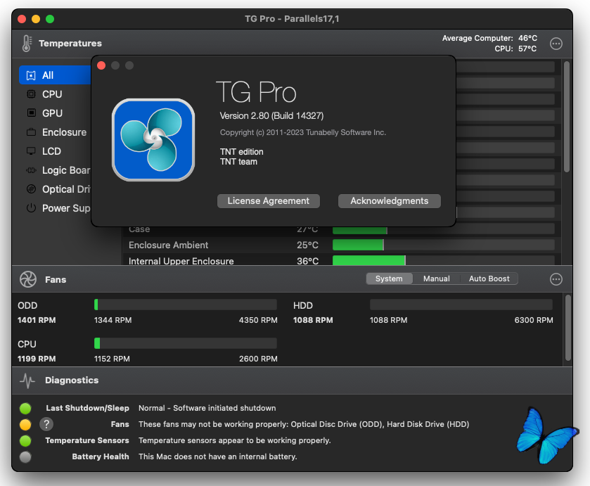Open the Temperatures more options ellipsis
This screenshot has height=486, width=590.
(556, 44)
